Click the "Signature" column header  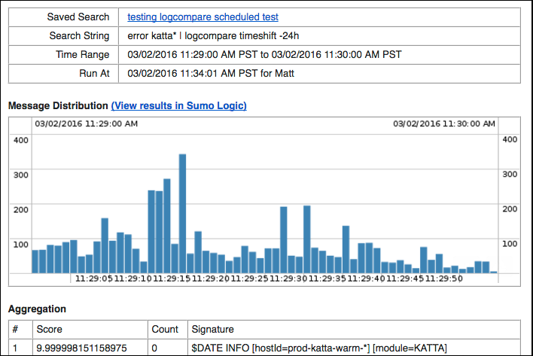point(212,329)
